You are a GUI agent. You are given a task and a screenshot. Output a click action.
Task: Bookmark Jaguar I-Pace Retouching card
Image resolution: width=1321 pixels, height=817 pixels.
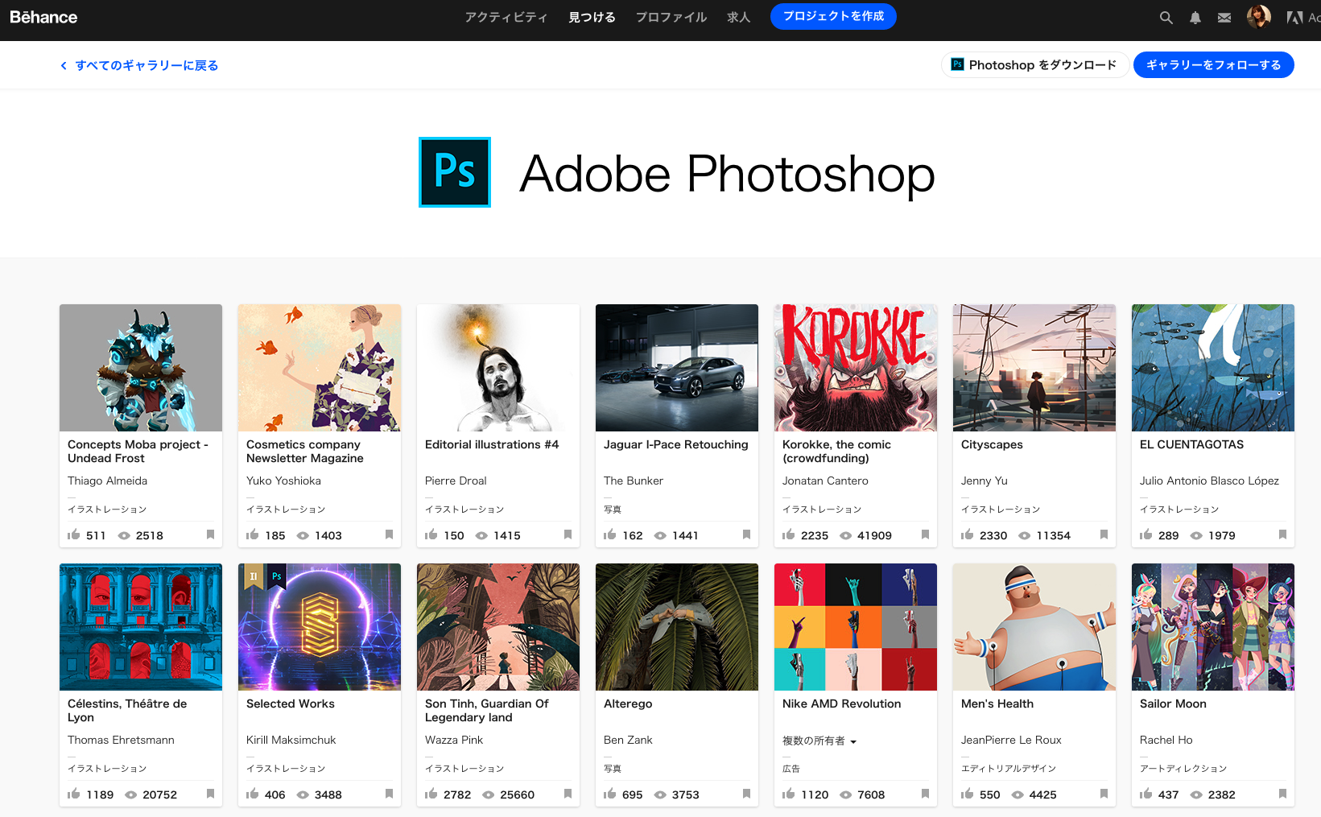[x=746, y=534]
